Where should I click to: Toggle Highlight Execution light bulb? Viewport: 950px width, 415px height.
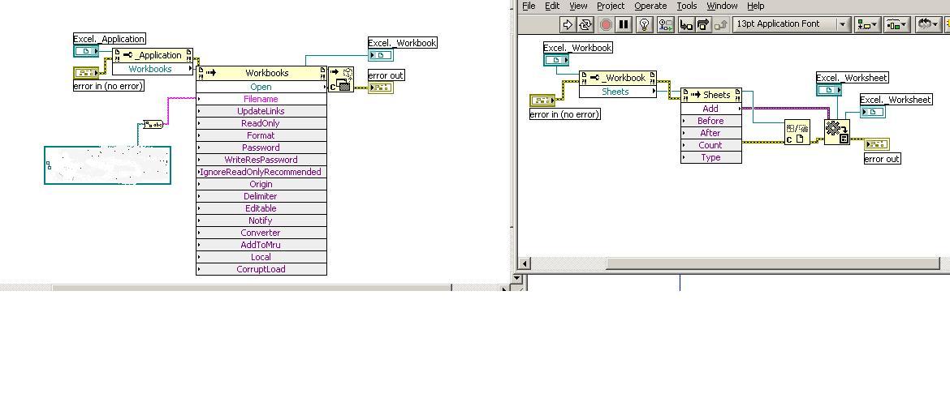[645, 24]
